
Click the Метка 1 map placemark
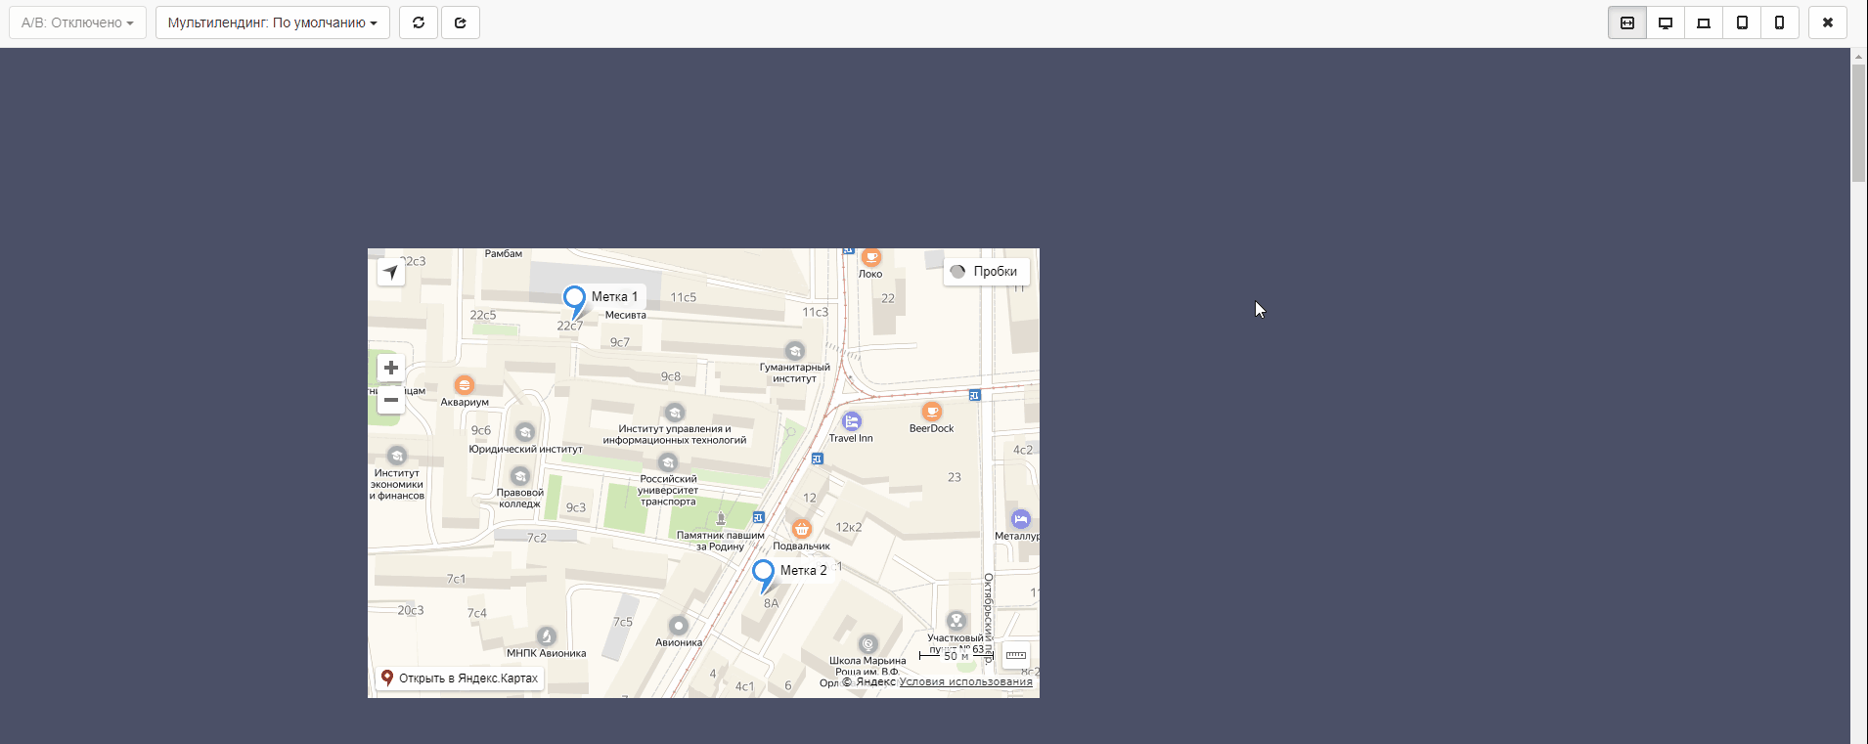[x=575, y=298]
